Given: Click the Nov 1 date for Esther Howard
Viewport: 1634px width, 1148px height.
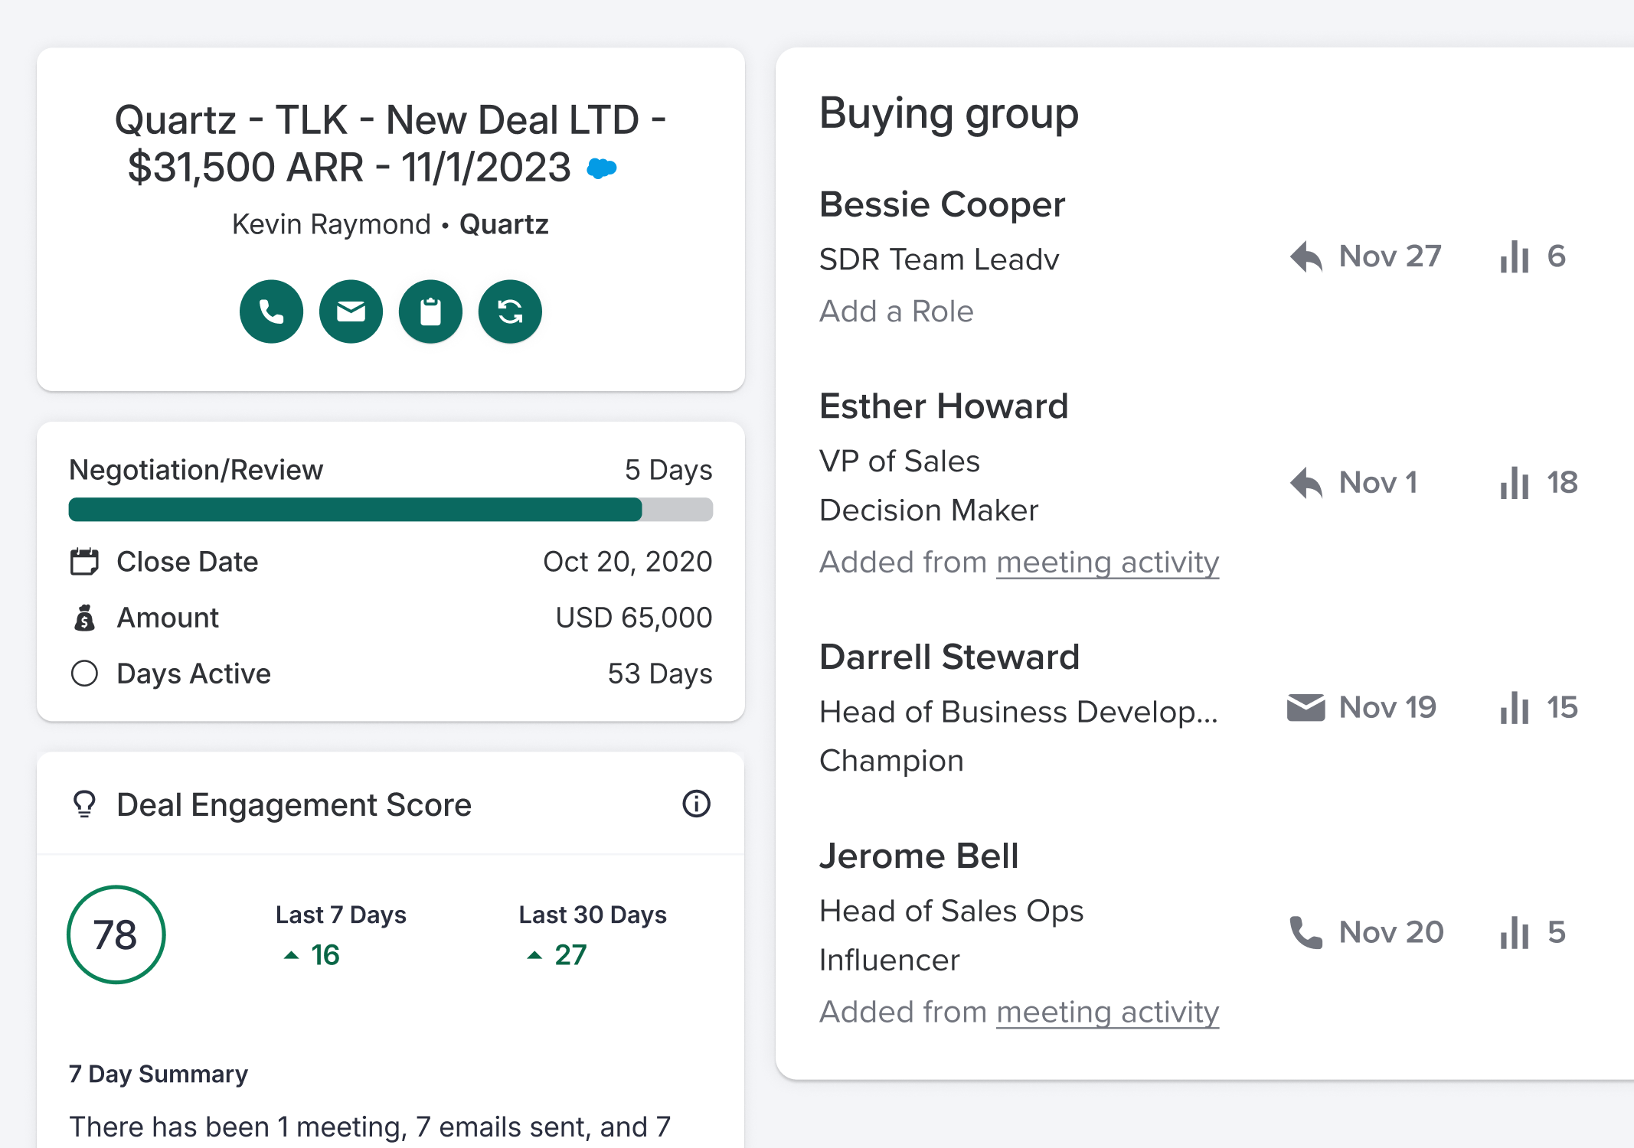Looking at the screenshot, I should click(x=1378, y=482).
